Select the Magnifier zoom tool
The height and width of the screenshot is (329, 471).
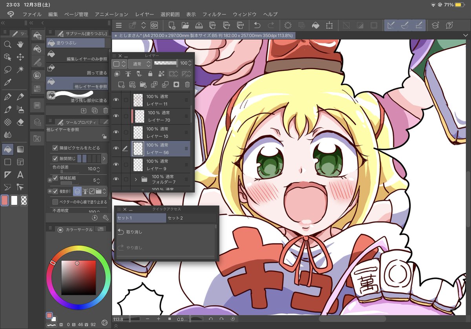tap(7, 45)
